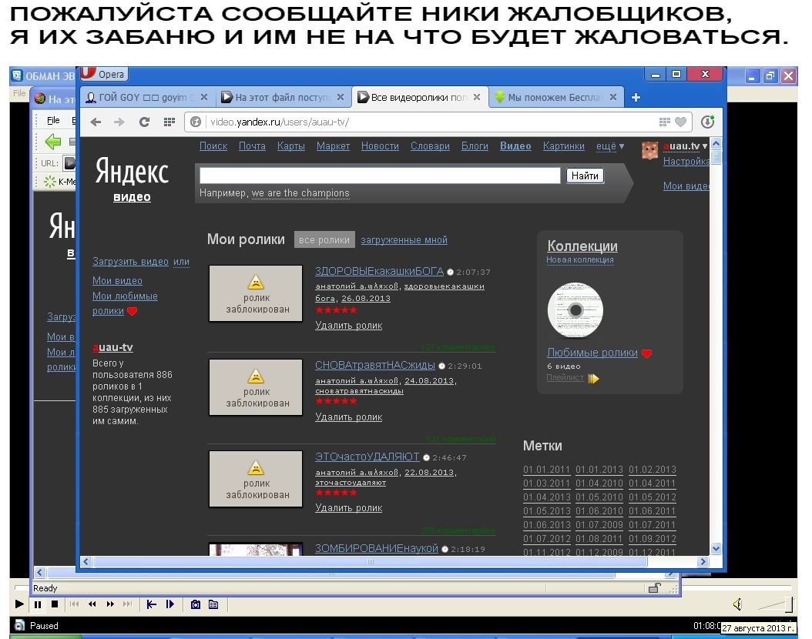Click the site info globe icon in the address bar
The width and height of the screenshot is (812, 639).
pyautogui.click(x=195, y=122)
